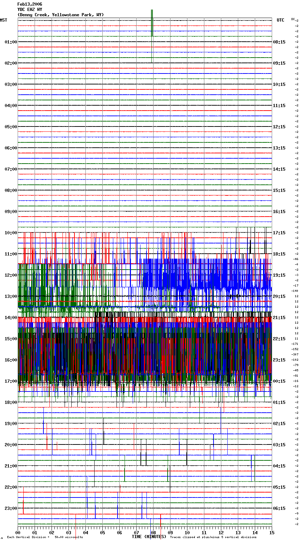Screen dimensions: 300x542
Task: Select the DC offset value '-79'
Action: pyautogui.click(x=296, y=365)
